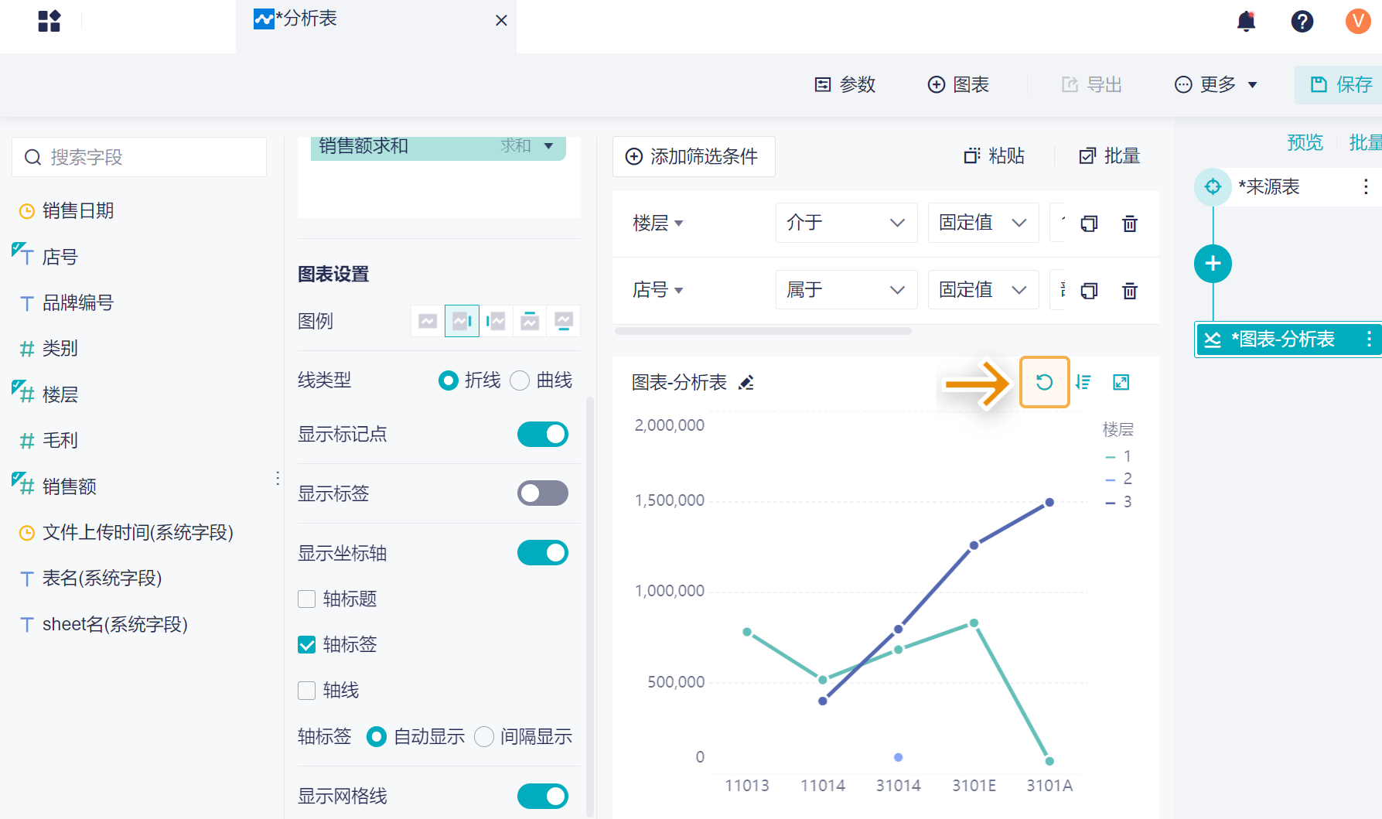Open the 固定值 dropdown in 店号 row
Viewport: 1382px width, 819px height.
pyautogui.click(x=983, y=290)
